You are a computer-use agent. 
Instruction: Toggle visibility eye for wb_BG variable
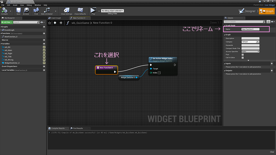click(x=44, y=47)
